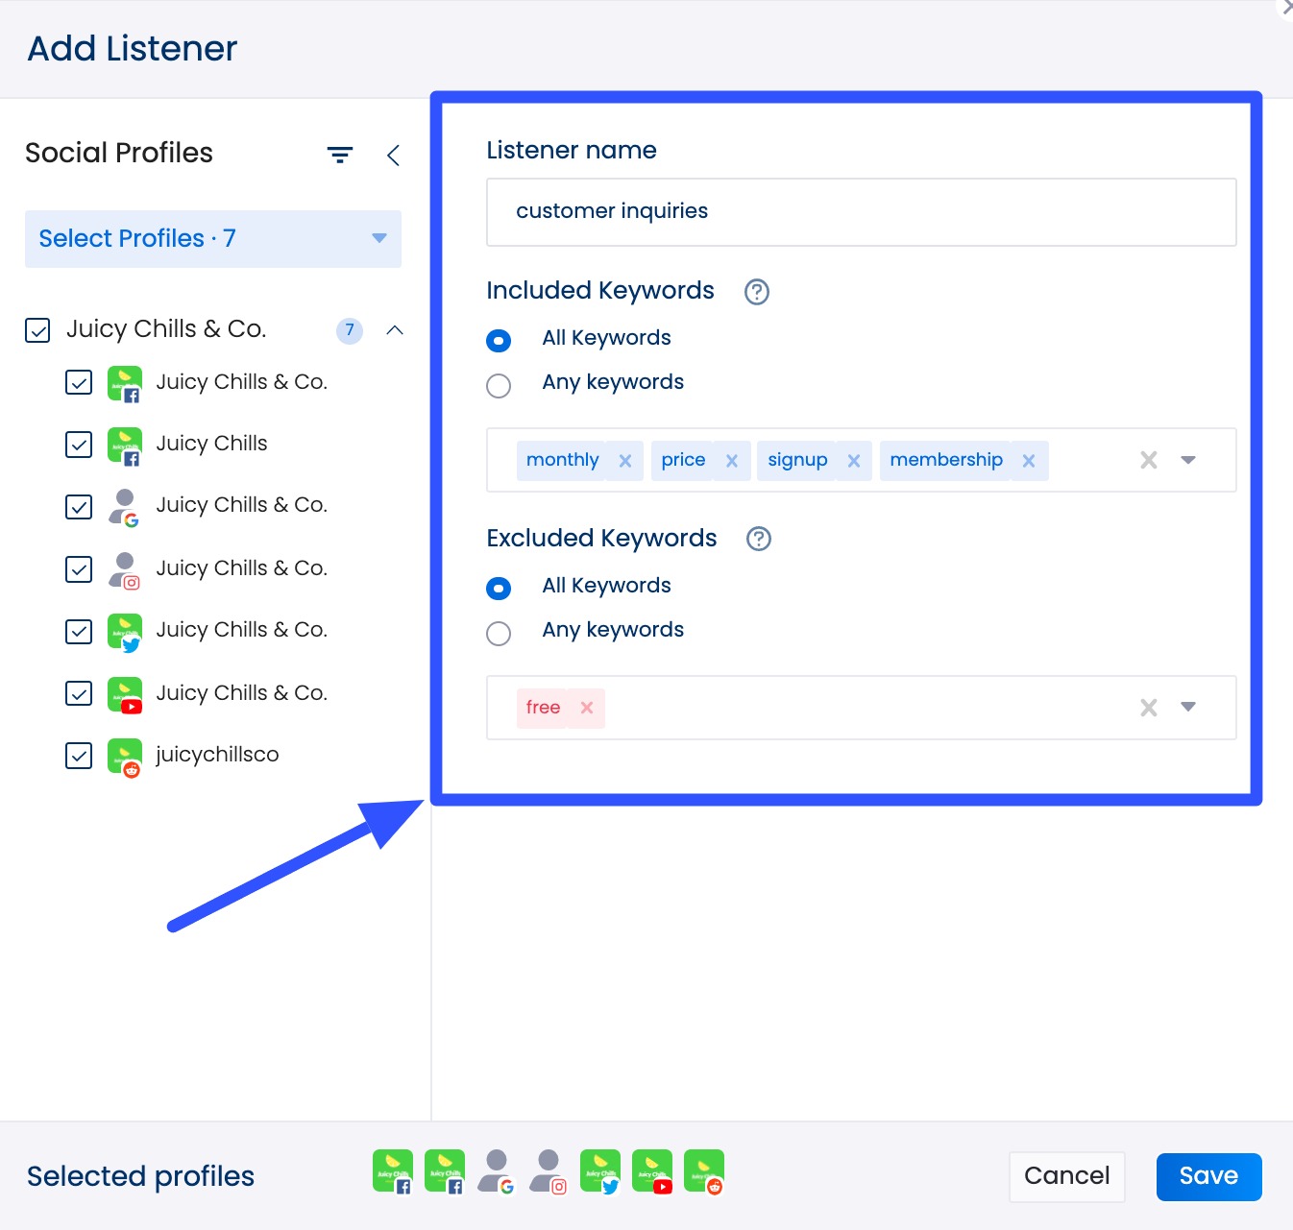The height and width of the screenshot is (1230, 1293).
Task: Click the Save button
Action: [1208, 1176]
